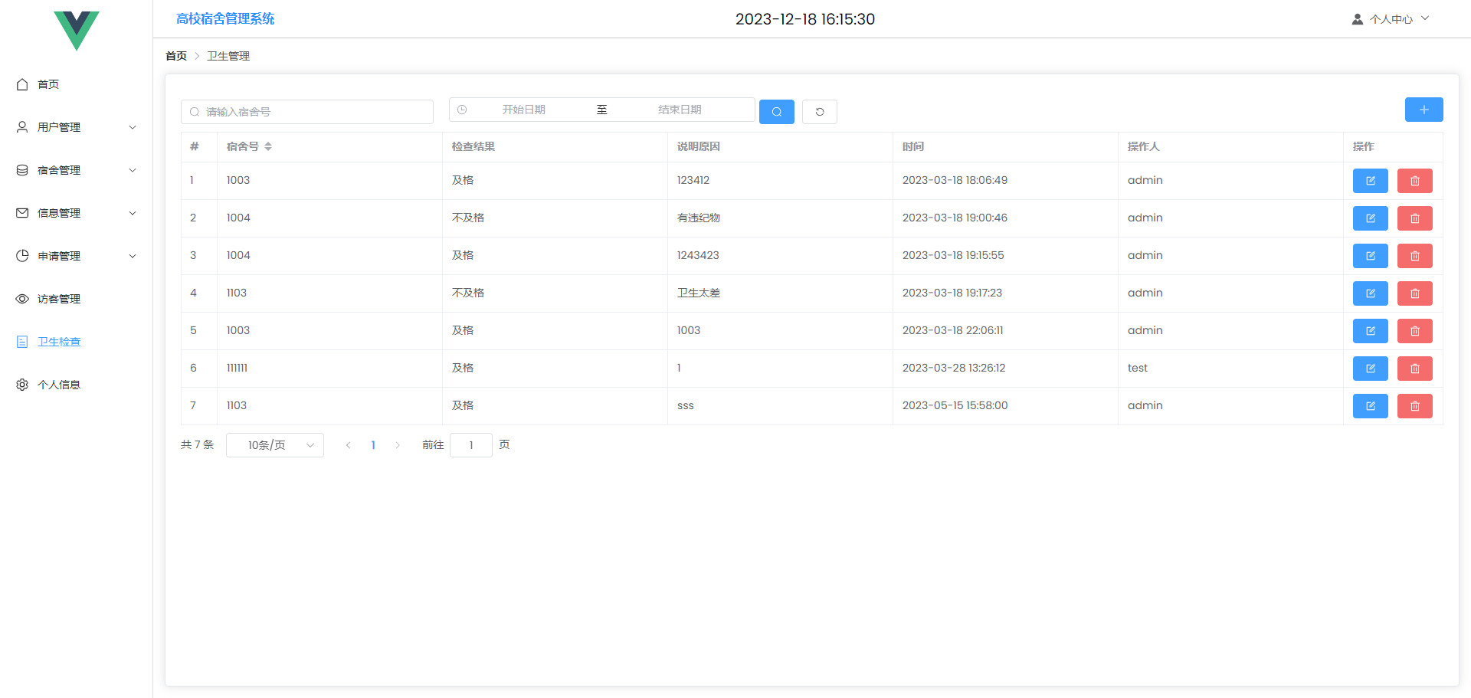1471x698 pixels.
Task: Click the reset refresh icon button
Action: point(819,112)
